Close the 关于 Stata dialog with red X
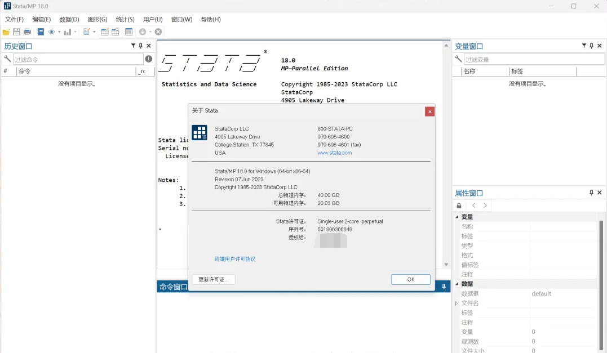 (x=429, y=111)
